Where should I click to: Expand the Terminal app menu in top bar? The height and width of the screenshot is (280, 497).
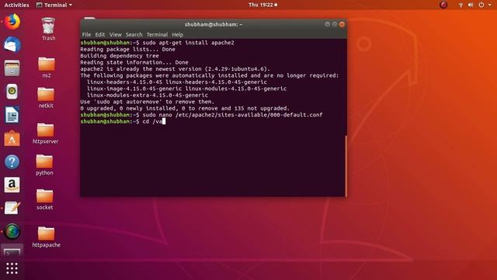click(54, 5)
